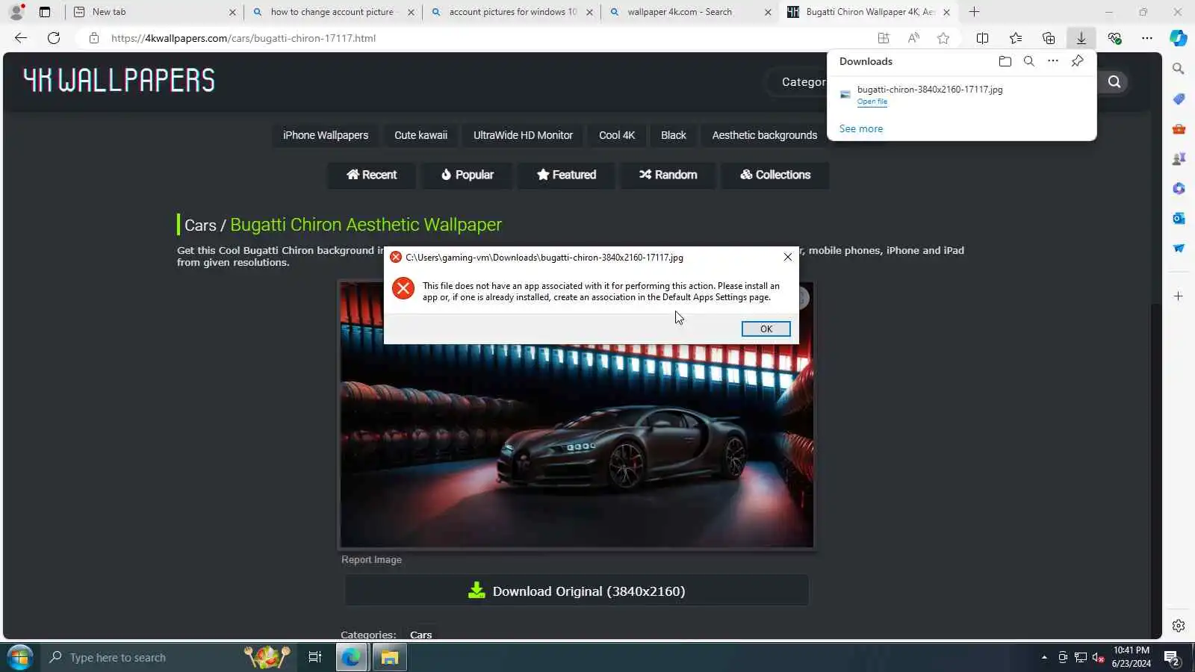Open Browser essentials icon
This screenshot has width=1195, height=672.
[1114, 38]
